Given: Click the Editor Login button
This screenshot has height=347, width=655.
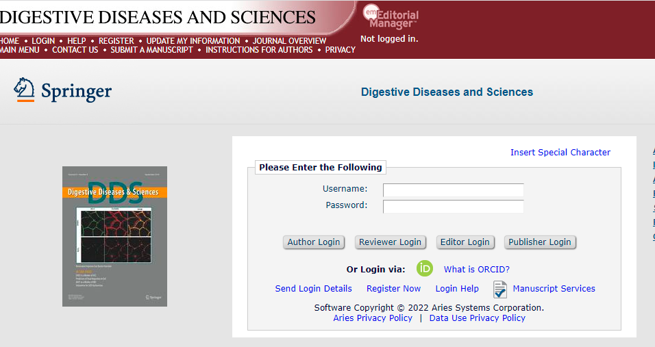Looking at the screenshot, I should pos(465,242).
